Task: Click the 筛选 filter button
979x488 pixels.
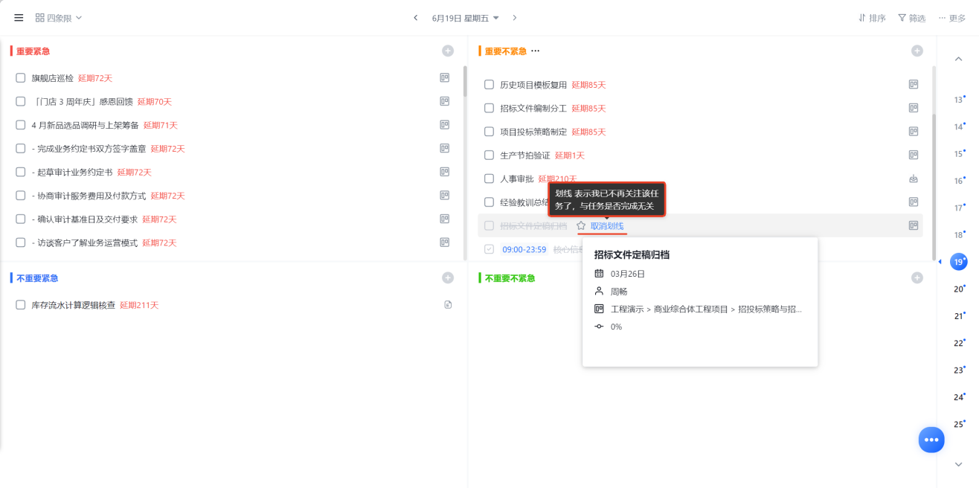Action: [x=911, y=18]
